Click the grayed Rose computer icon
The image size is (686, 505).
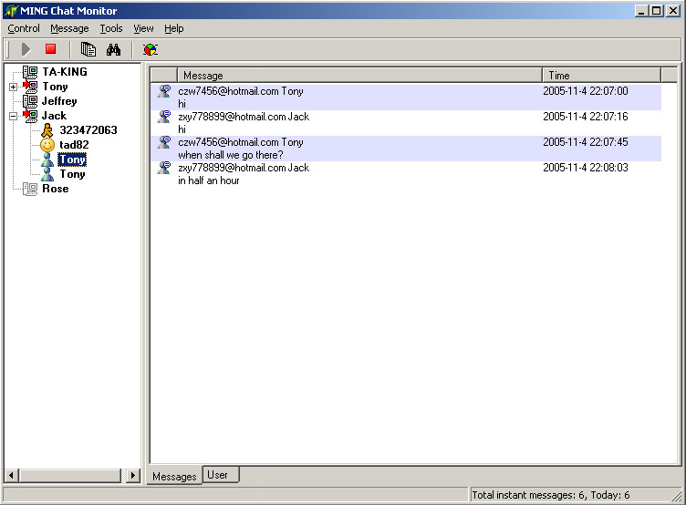pos(30,189)
